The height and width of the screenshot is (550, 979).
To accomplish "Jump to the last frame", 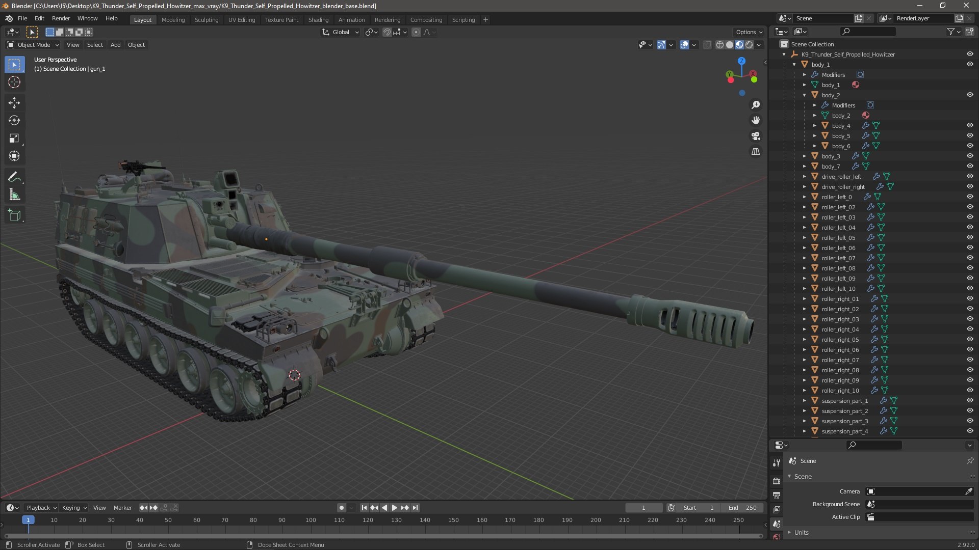I will 416,508.
